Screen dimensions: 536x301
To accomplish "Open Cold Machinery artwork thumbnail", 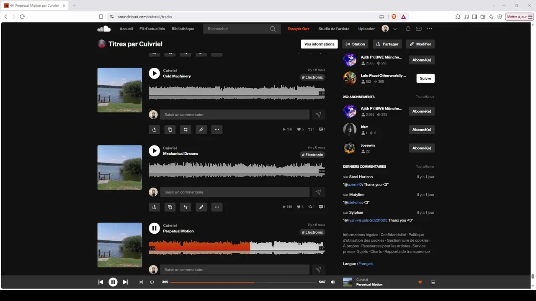I will [120, 90].
